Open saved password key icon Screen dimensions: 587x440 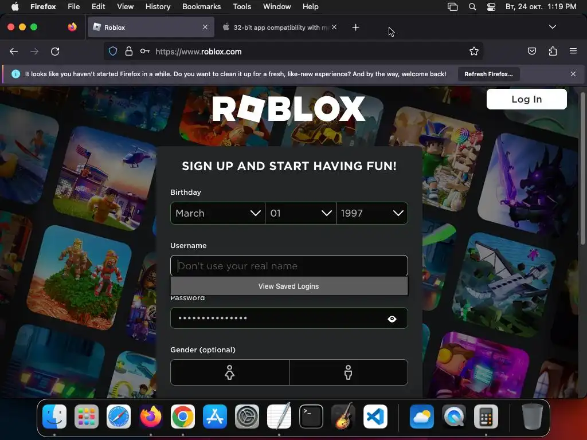coord(145,51)
